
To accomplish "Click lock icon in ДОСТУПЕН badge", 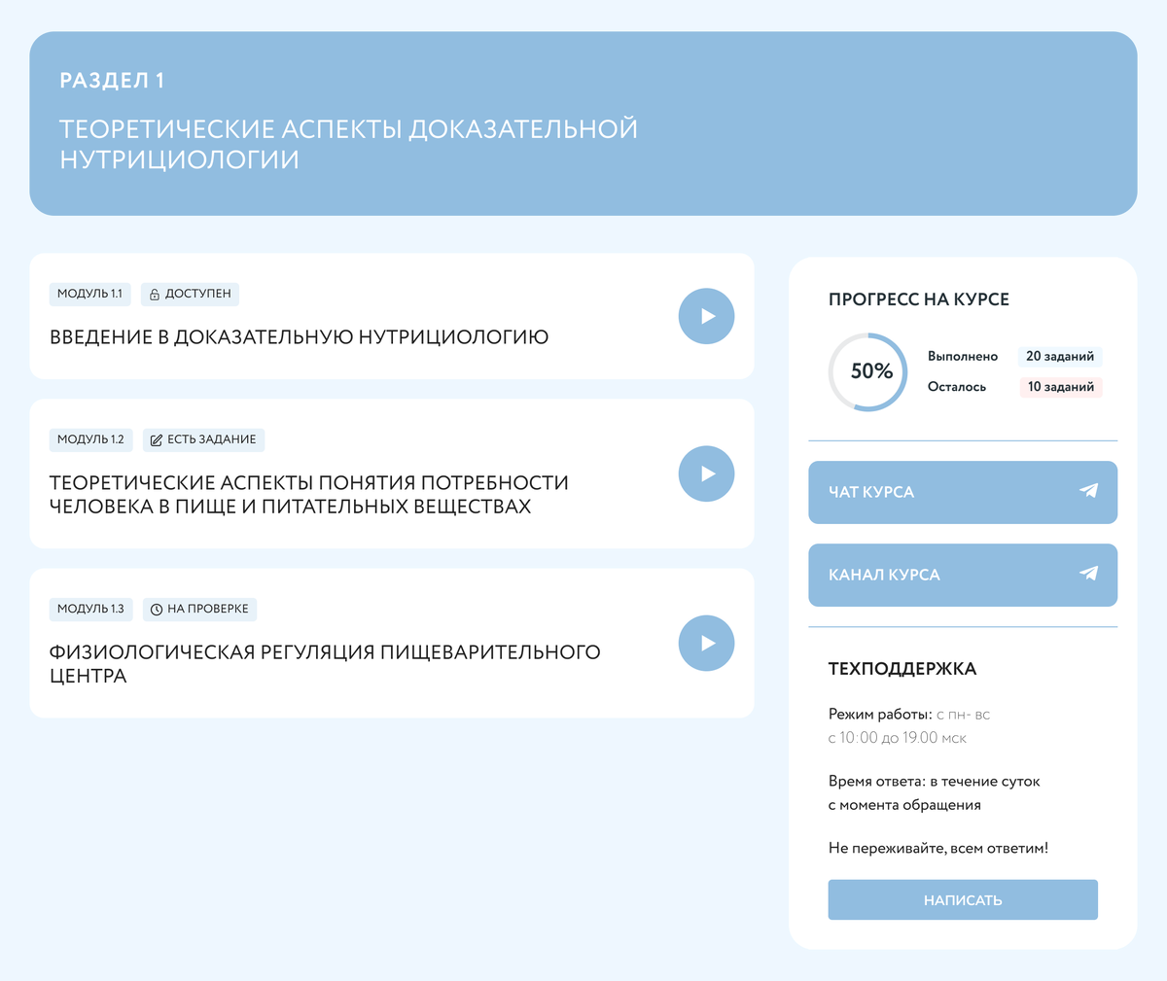I will [155, 295].
